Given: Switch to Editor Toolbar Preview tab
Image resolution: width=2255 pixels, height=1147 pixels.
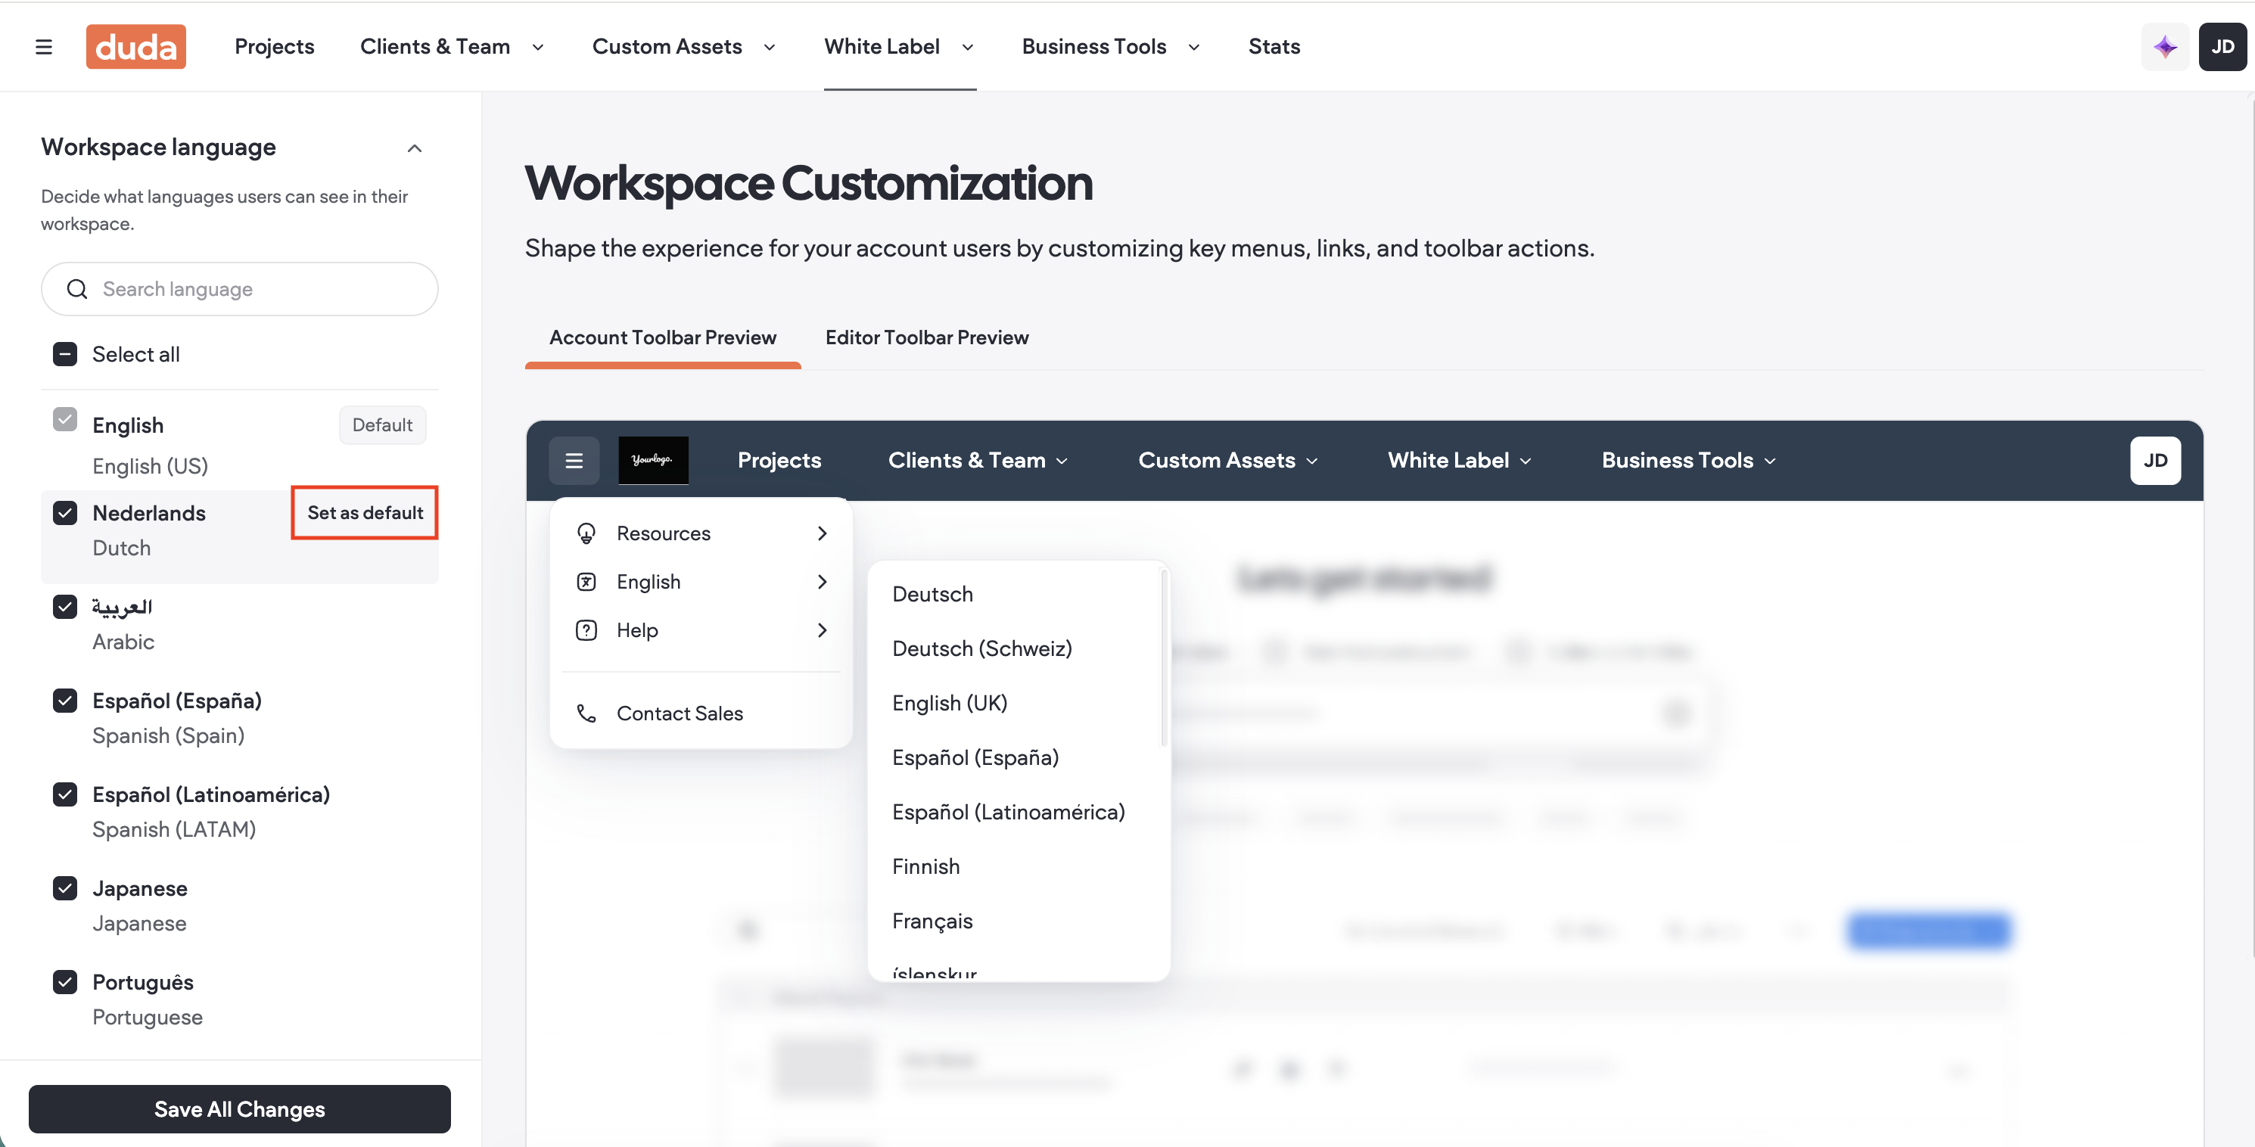Looking at the screenshot, I should (927, 338).
